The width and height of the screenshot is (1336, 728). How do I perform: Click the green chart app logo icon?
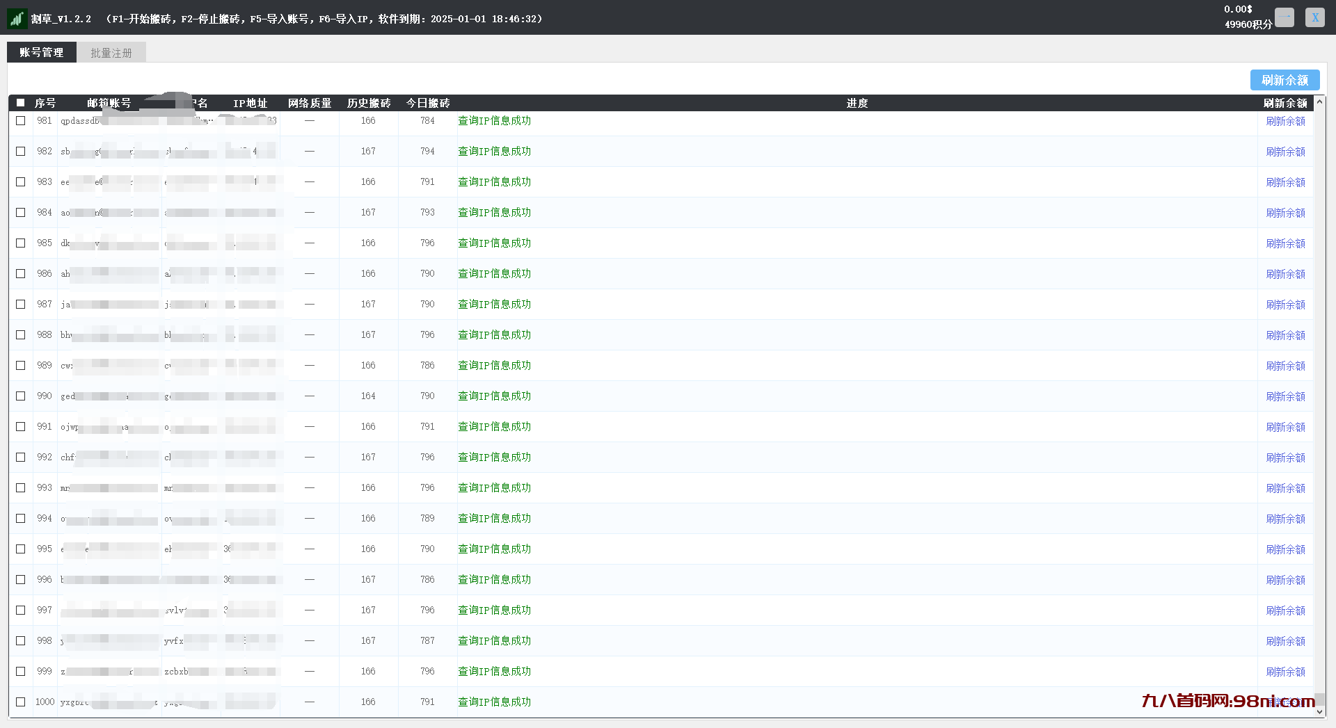(x=17, y=19)
